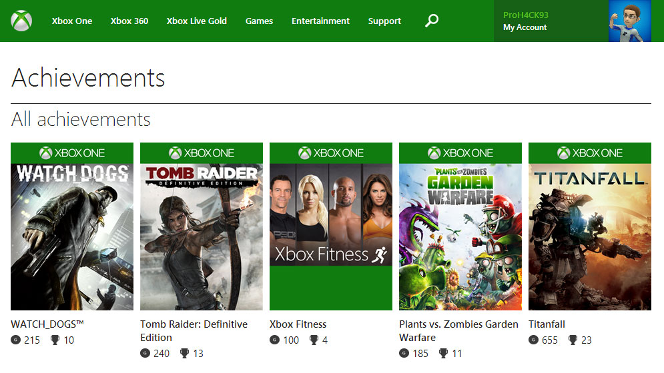Image resolution: width=664 pixels, height=373 pixels.
Task: Open the Xbox Live Gold menu
Action: [x=196, y=21]
